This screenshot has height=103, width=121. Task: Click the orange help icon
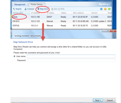click(x=105, y=9)
